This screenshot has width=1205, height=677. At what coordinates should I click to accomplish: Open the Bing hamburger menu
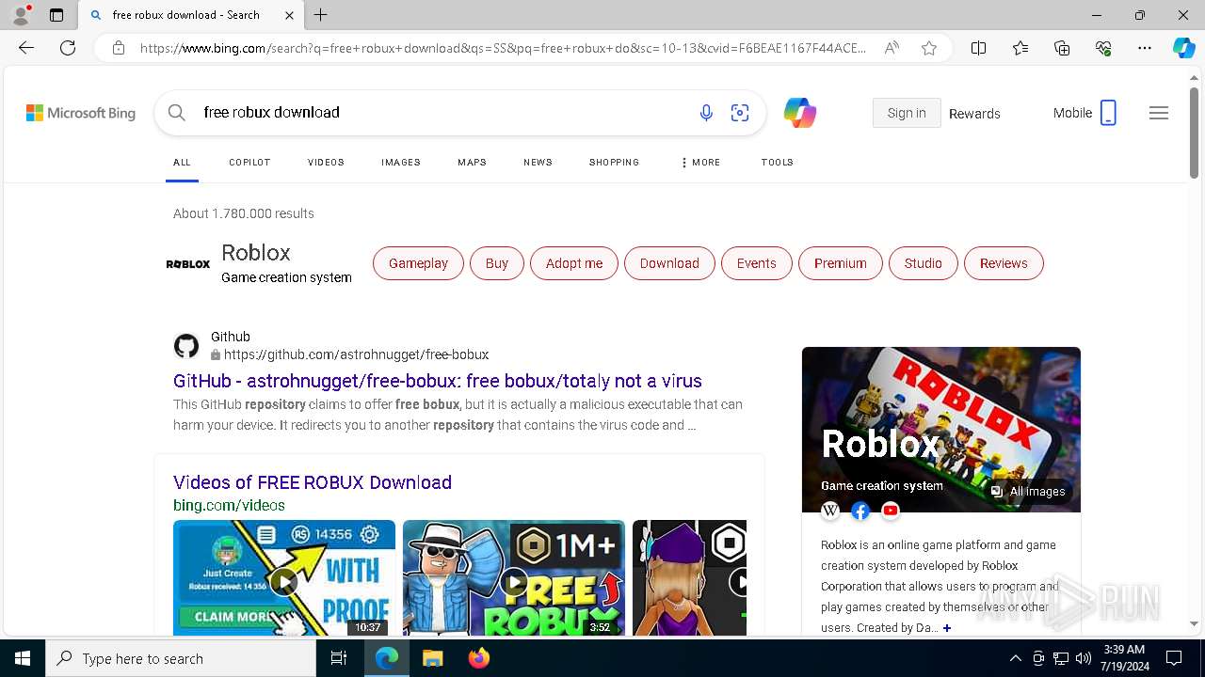tap(1159, 113)
